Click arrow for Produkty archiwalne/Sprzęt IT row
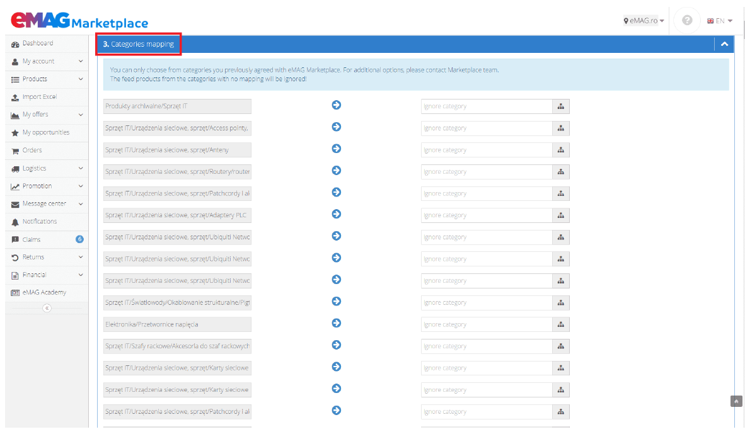Viewport: 745px width, 439px height. pyautogui.click(x=337, y=105)
